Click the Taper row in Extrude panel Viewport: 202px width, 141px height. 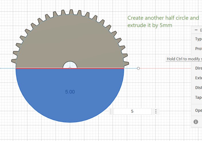tap(197, 97)
